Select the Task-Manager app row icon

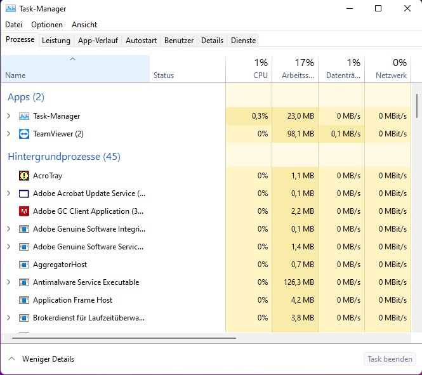pos(24,116)
